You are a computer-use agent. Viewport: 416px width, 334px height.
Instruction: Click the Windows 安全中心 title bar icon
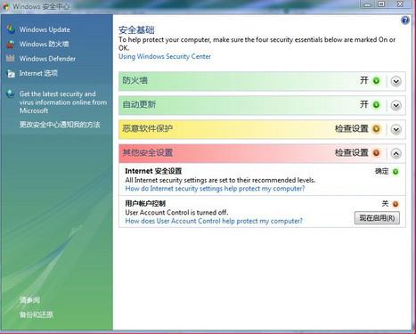coord(5,6)
